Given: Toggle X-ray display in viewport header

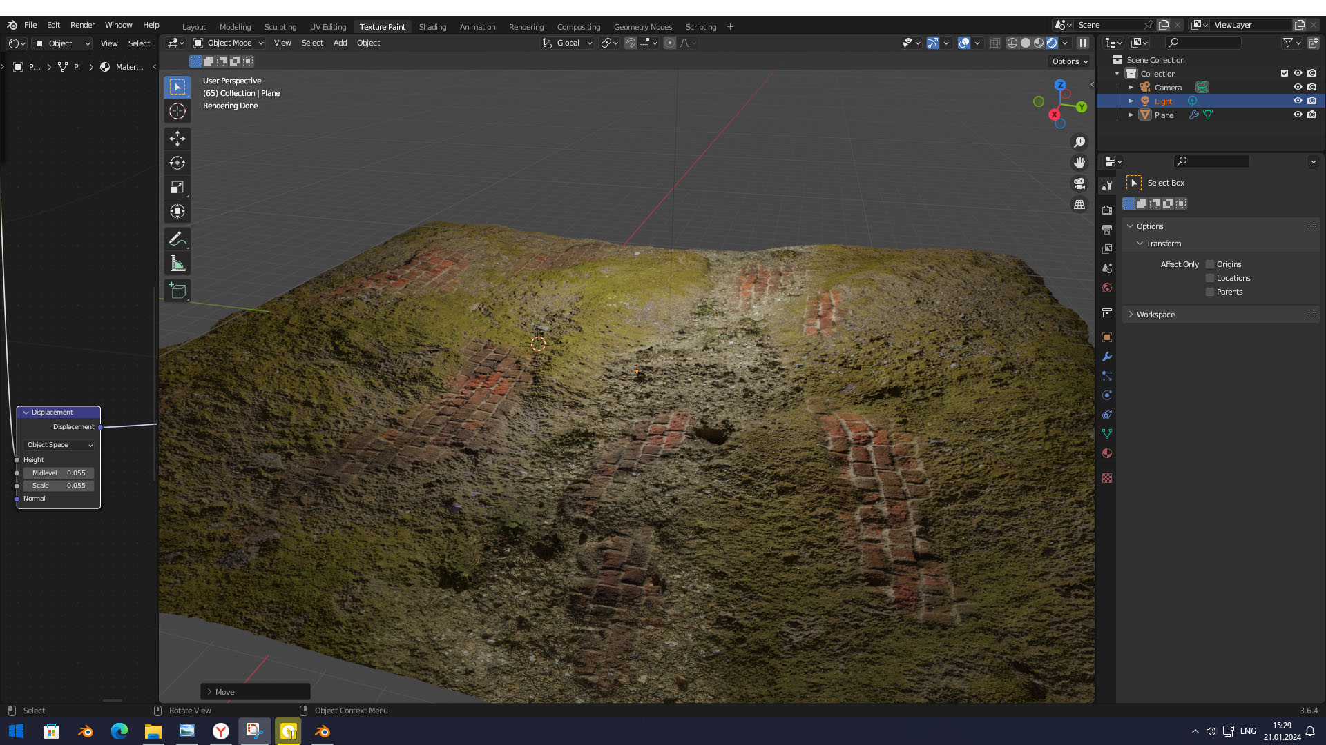Looking at the screenshot, I should tap(995, 43).
